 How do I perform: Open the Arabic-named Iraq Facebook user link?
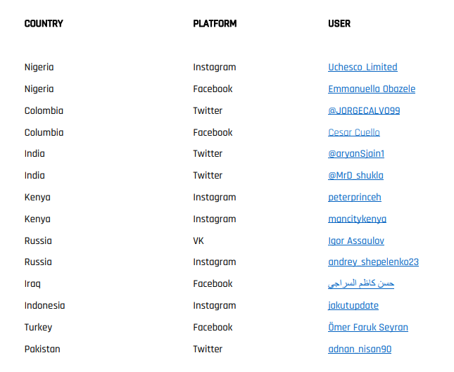[361, 283]
